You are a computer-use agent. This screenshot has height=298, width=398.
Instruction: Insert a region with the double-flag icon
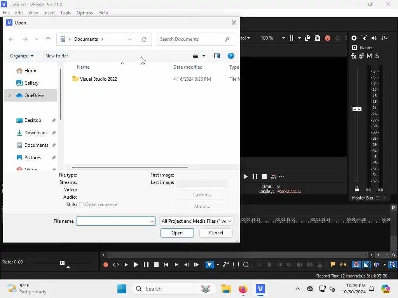coord(343,265)
